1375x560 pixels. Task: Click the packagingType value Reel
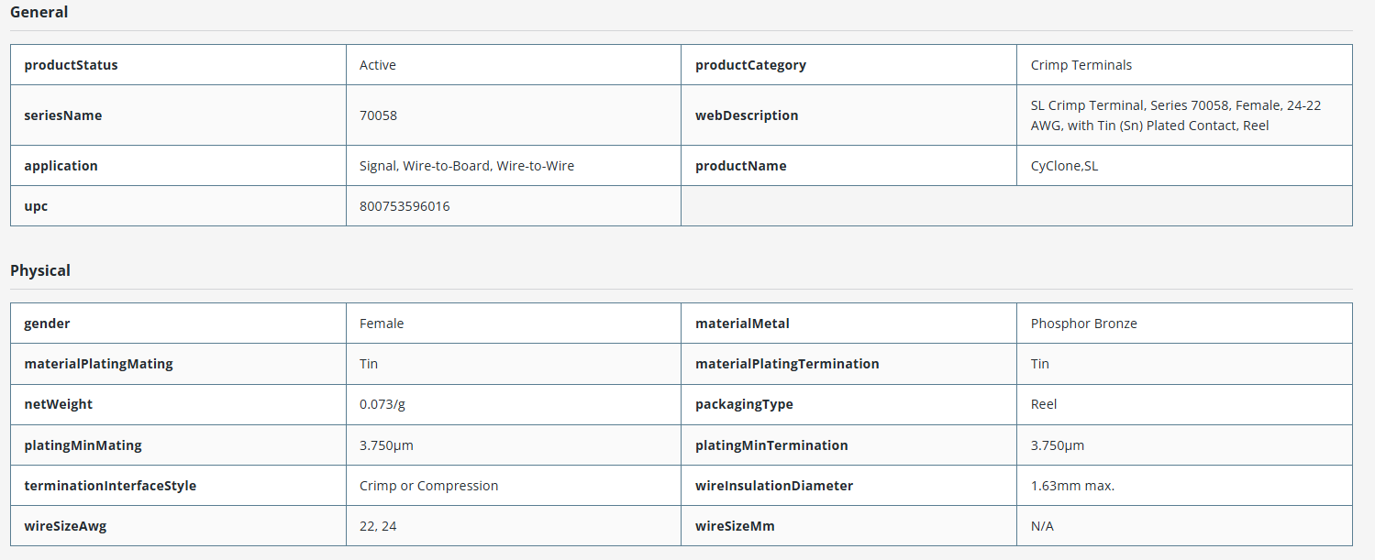[x=1044, y=404]
